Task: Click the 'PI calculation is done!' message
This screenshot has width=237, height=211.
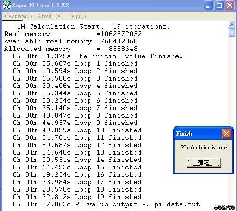Action: [205, 148]
